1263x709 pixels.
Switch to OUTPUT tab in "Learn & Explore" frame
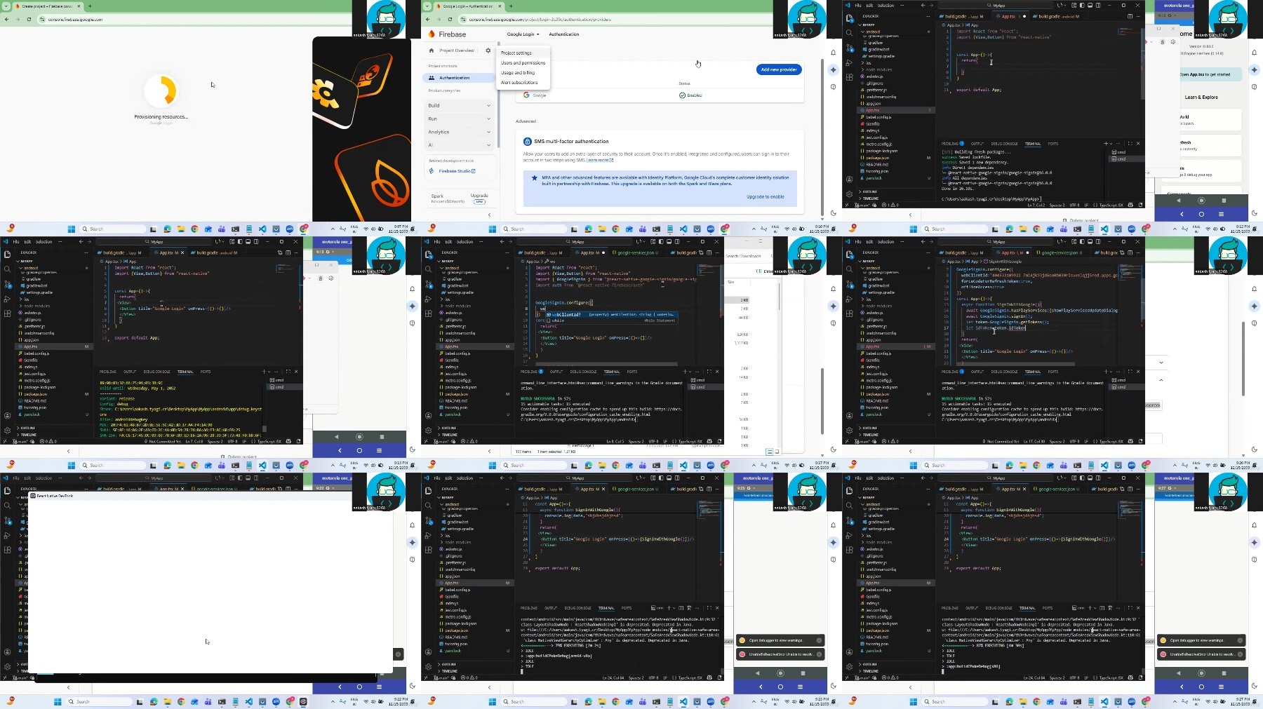pos(977,144)
